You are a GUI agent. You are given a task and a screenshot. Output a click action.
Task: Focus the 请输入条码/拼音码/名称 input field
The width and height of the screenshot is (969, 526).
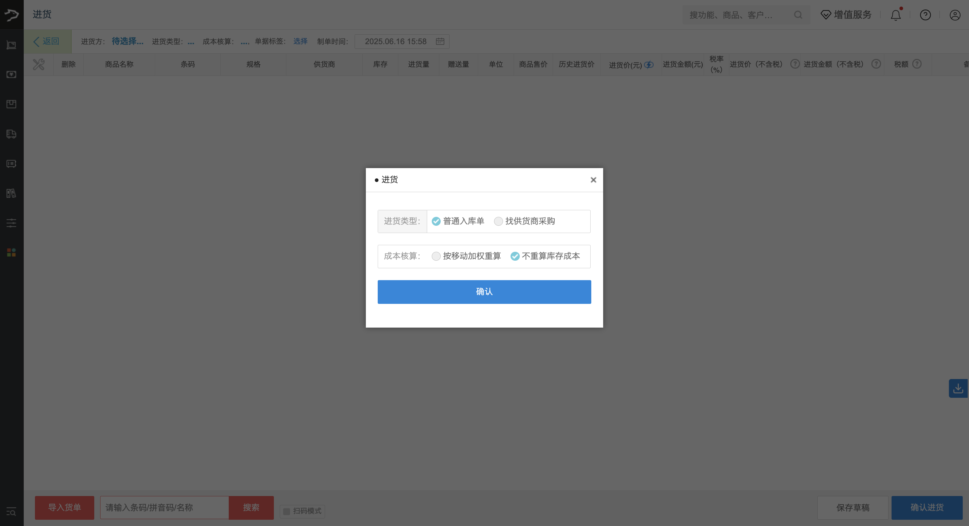[x=164, y=508]
